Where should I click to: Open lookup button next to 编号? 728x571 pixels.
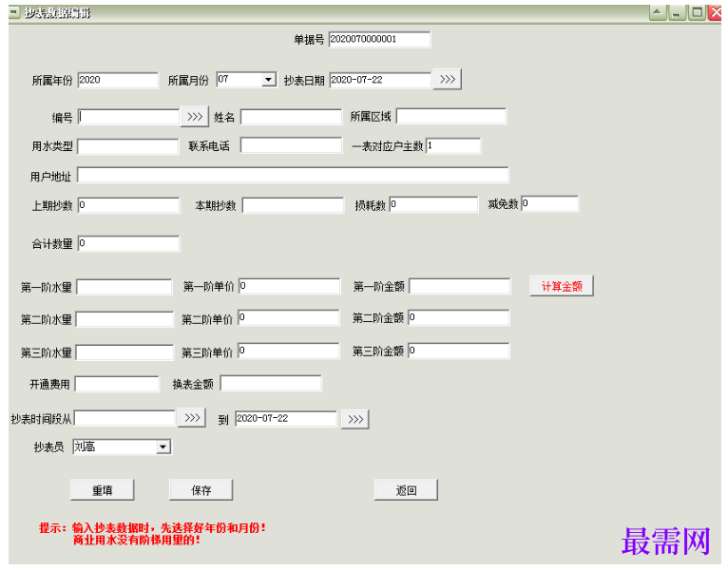[195, 117]
